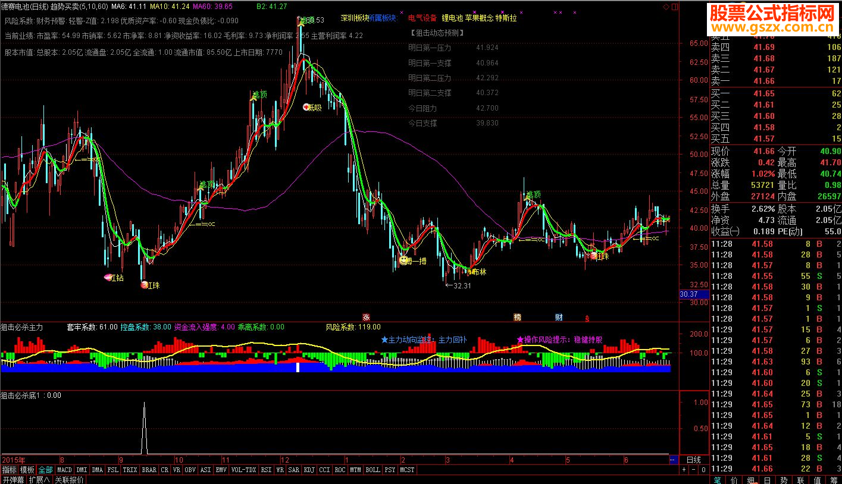Select the 势 tab in quote panel

(784, 479)
